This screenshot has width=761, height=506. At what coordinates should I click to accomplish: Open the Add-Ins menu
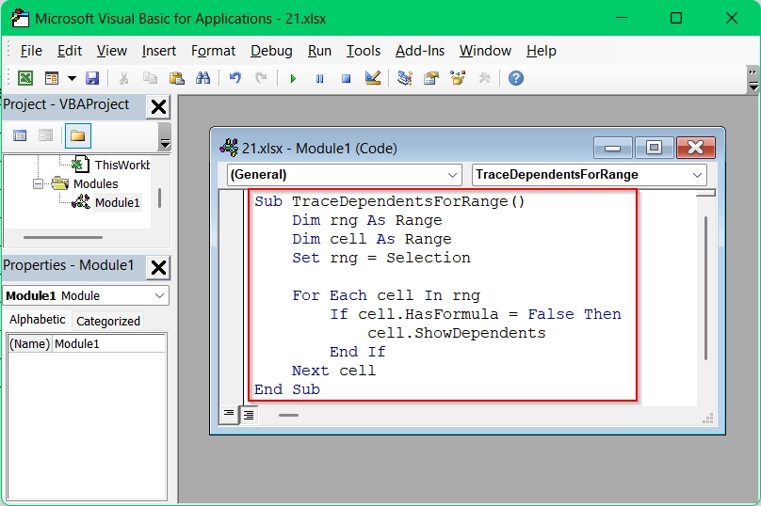coord(420,51)
